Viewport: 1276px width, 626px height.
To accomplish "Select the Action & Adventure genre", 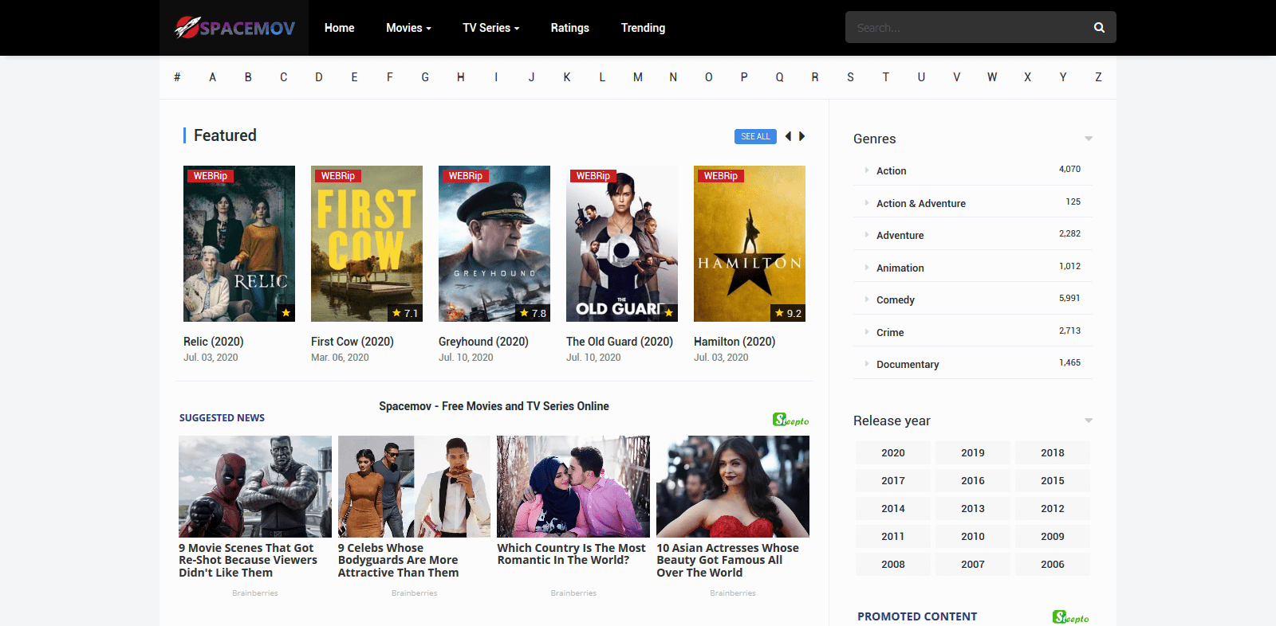I will pyautogui.click(x=921, y=203).
